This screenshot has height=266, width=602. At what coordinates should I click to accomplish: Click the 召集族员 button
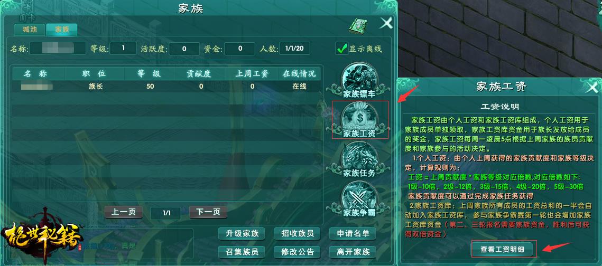[x=242, y=252]
